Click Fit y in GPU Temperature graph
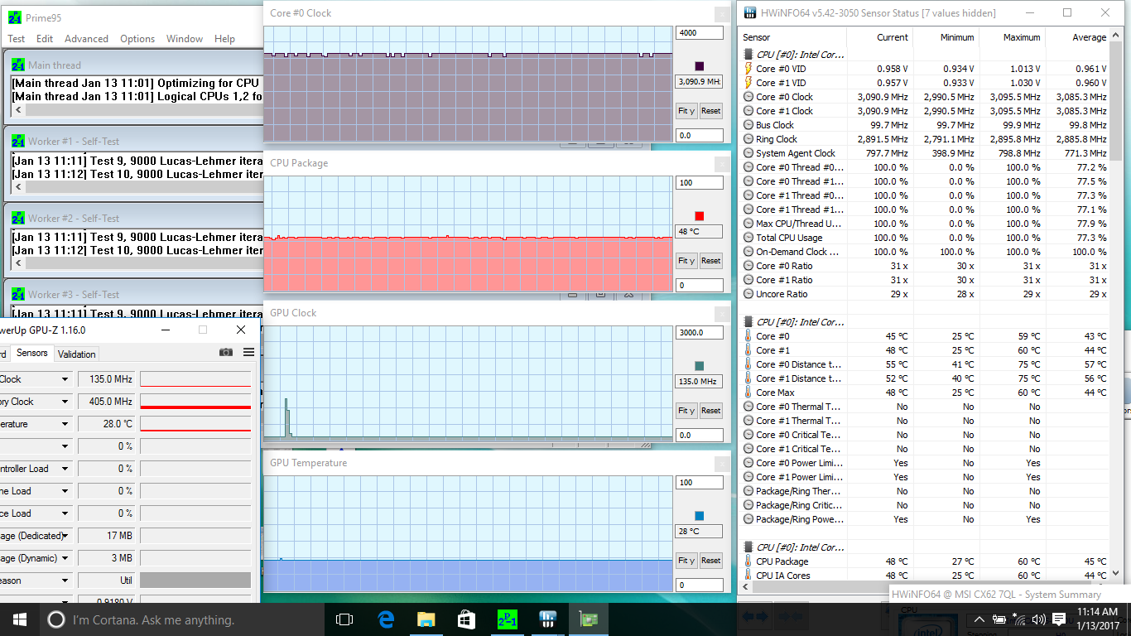 point(686,561)
